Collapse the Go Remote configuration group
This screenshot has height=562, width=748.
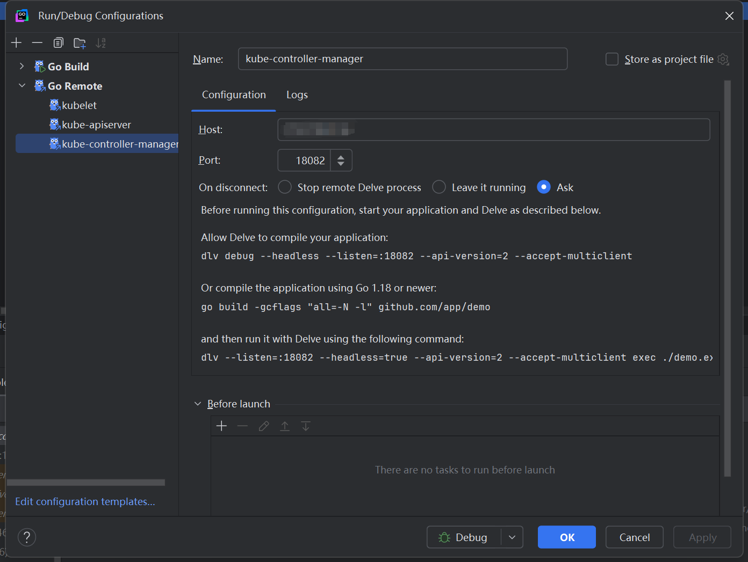[x=21, y=85]
